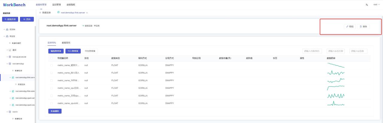Viewport: 383px width, 123px height.
Task: Click the 查询 query chart icon in tree
Action: coord(10,50)
